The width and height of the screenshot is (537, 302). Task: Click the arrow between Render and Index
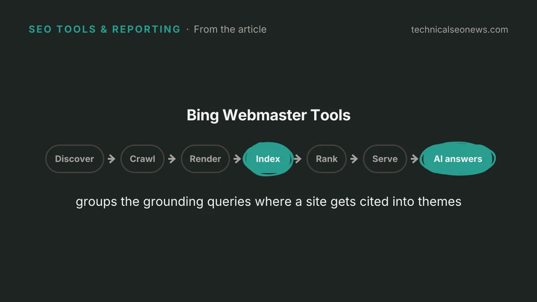pos(238,159)
